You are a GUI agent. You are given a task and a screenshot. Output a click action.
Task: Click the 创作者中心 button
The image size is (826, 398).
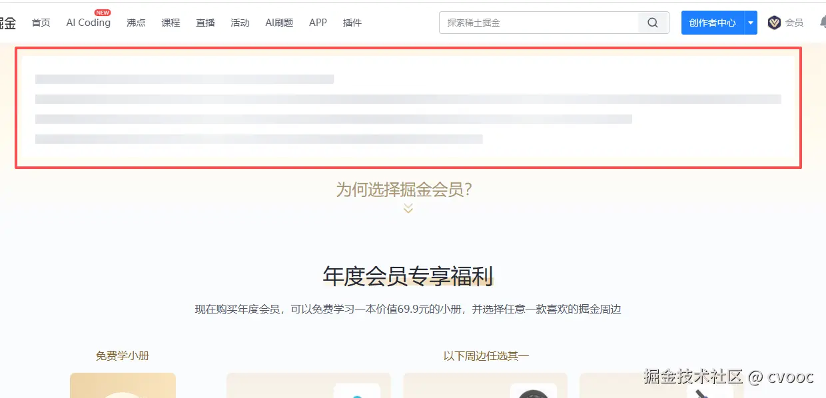tap(711, 22)
